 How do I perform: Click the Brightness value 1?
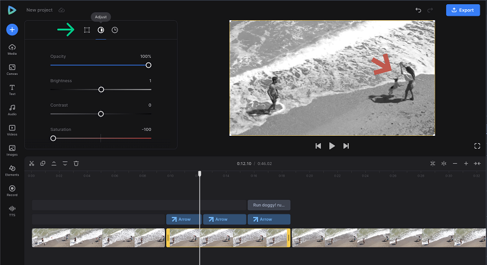[x=150, y=81]
